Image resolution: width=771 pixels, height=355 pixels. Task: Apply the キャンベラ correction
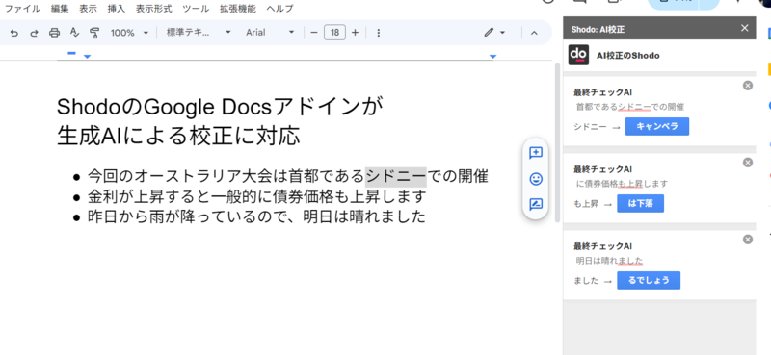click(x=657, y=126)
